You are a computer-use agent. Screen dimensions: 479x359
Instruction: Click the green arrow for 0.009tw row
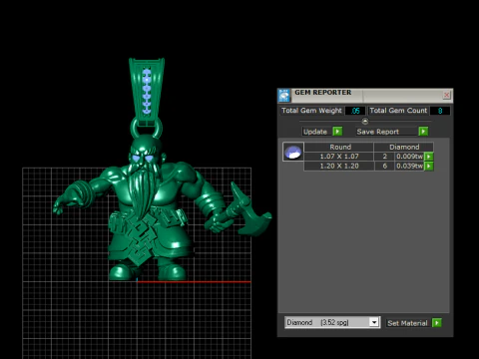coord(429,157)
